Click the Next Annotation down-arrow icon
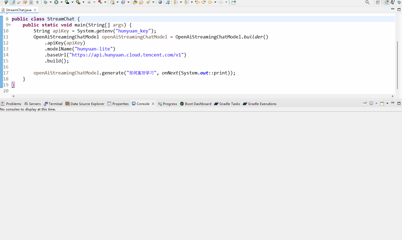This screenshot has width=402, height=240. coord(175,2)
